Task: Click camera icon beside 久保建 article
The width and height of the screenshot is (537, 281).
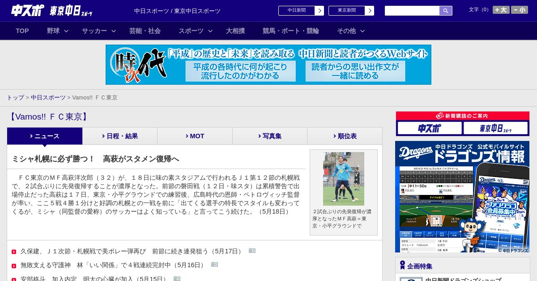Action: [252, 251]
